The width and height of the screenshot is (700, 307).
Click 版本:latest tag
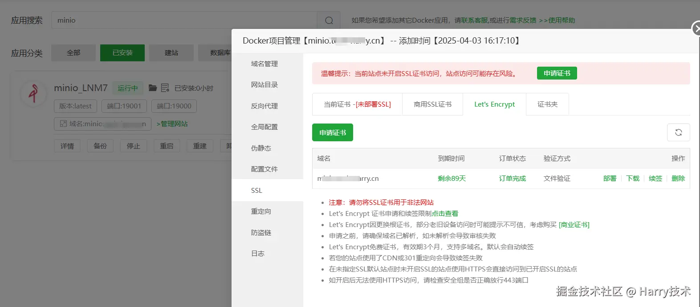pos(75,106)
